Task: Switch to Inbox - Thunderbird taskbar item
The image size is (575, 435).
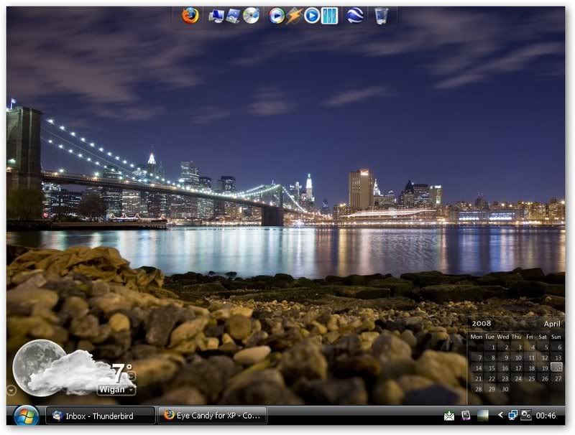Action: tap(101, 415)
